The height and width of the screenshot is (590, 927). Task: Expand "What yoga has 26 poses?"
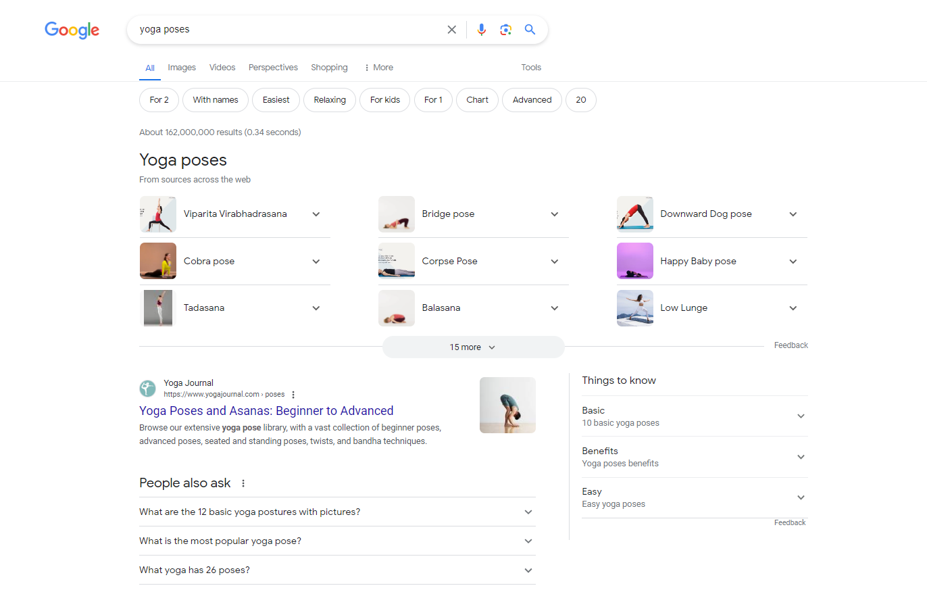(x=528, y=570)
